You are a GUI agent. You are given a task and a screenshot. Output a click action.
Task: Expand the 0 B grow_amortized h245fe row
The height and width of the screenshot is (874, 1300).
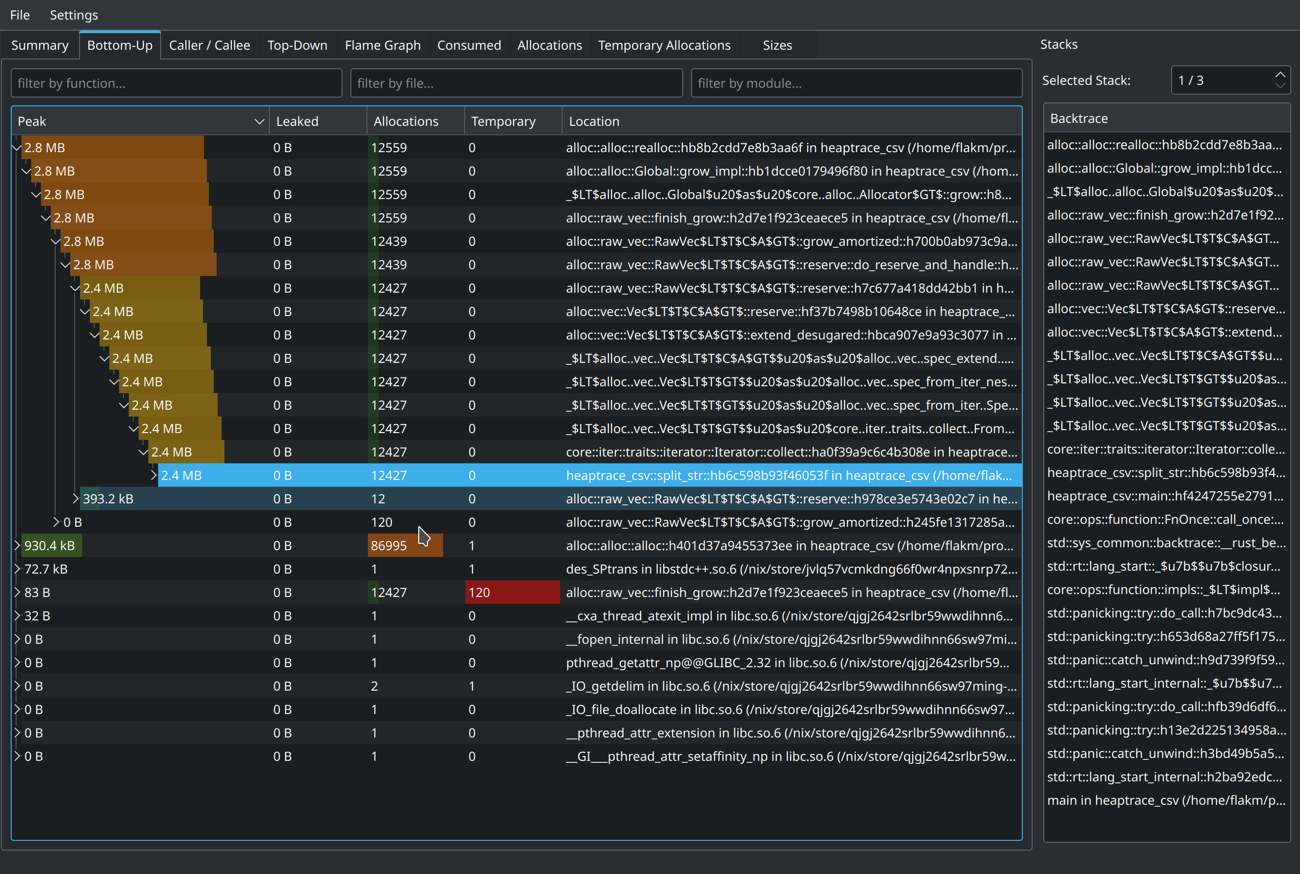click(56, 522)
